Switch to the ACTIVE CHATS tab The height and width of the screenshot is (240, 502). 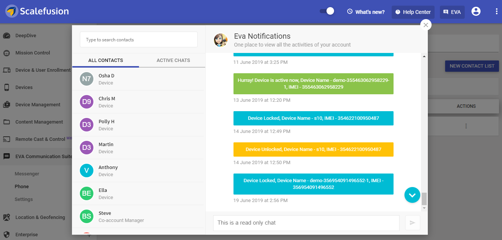tap(173, 60)
